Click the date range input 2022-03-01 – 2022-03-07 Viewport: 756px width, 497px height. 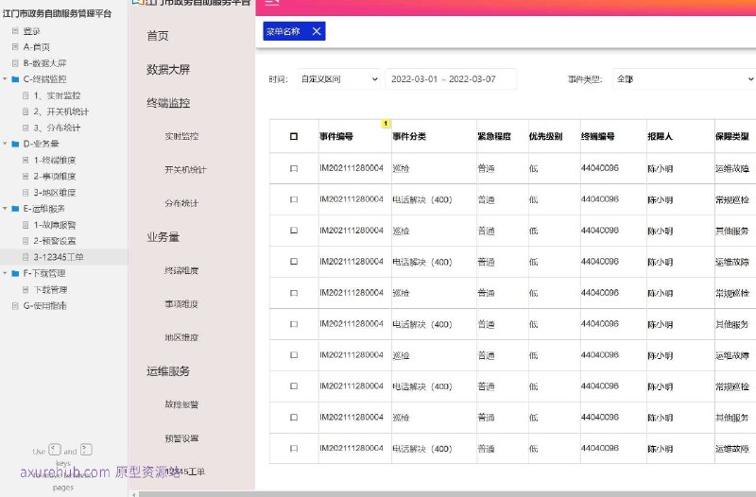point(451,79)
